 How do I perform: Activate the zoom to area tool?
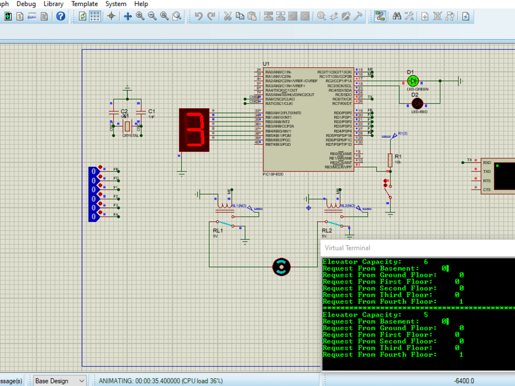click(x=177, y=16)
